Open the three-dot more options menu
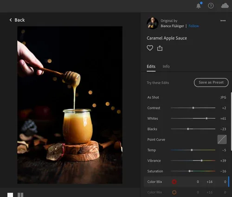The width and height of the screenshot is (232, 197). (223, 20)
